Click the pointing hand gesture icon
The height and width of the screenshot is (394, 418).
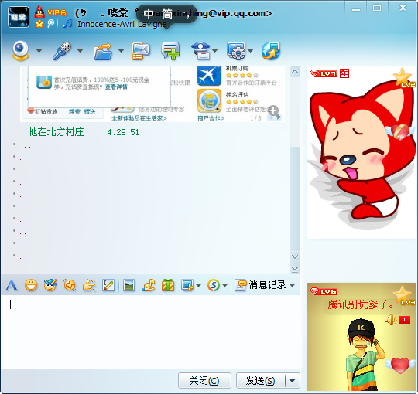coord(89,286)
